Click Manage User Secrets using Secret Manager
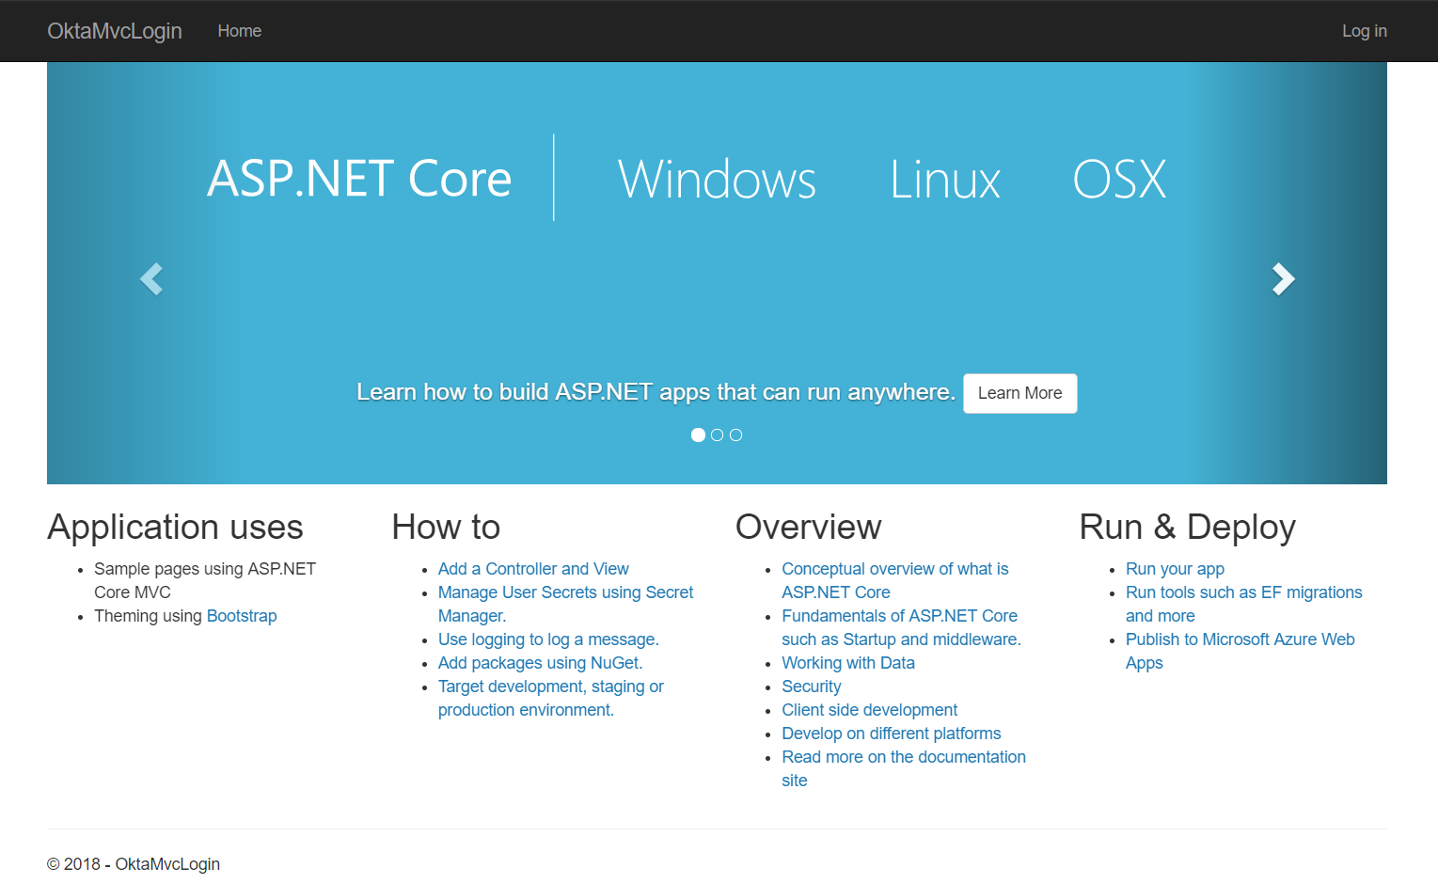 (565, 592)
